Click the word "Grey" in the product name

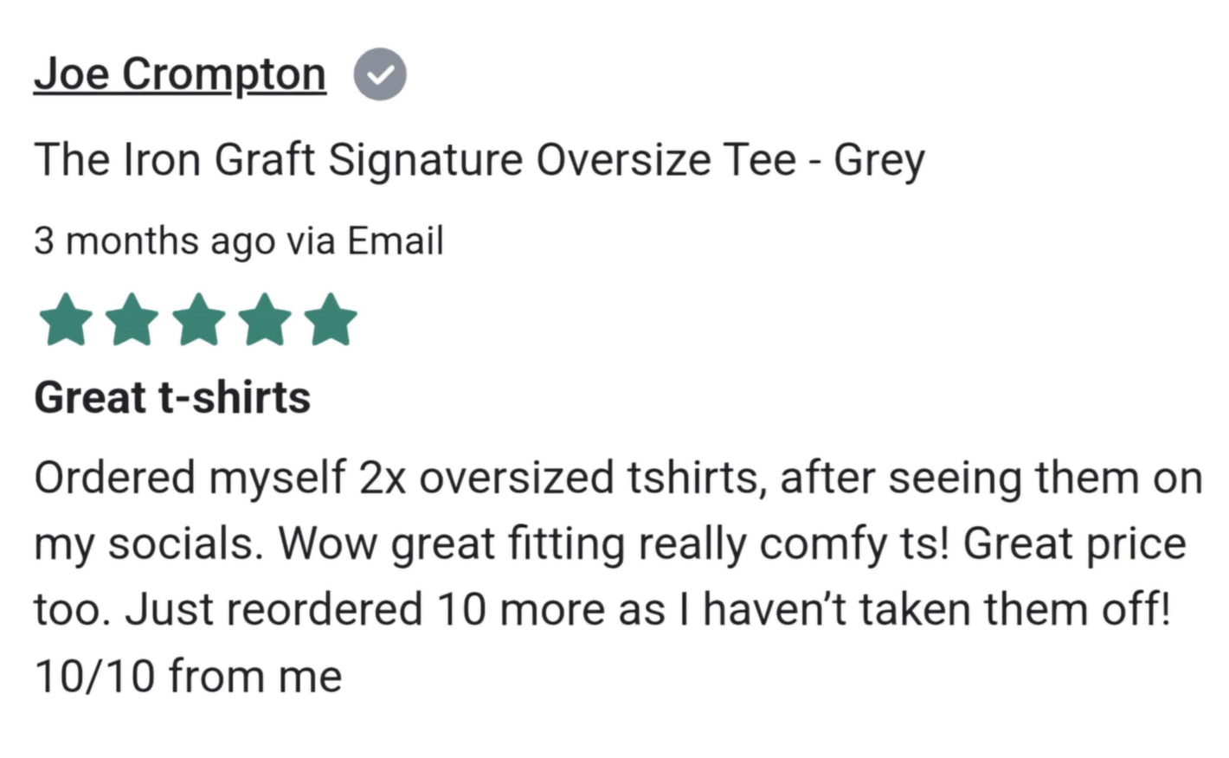click(879, 162)
